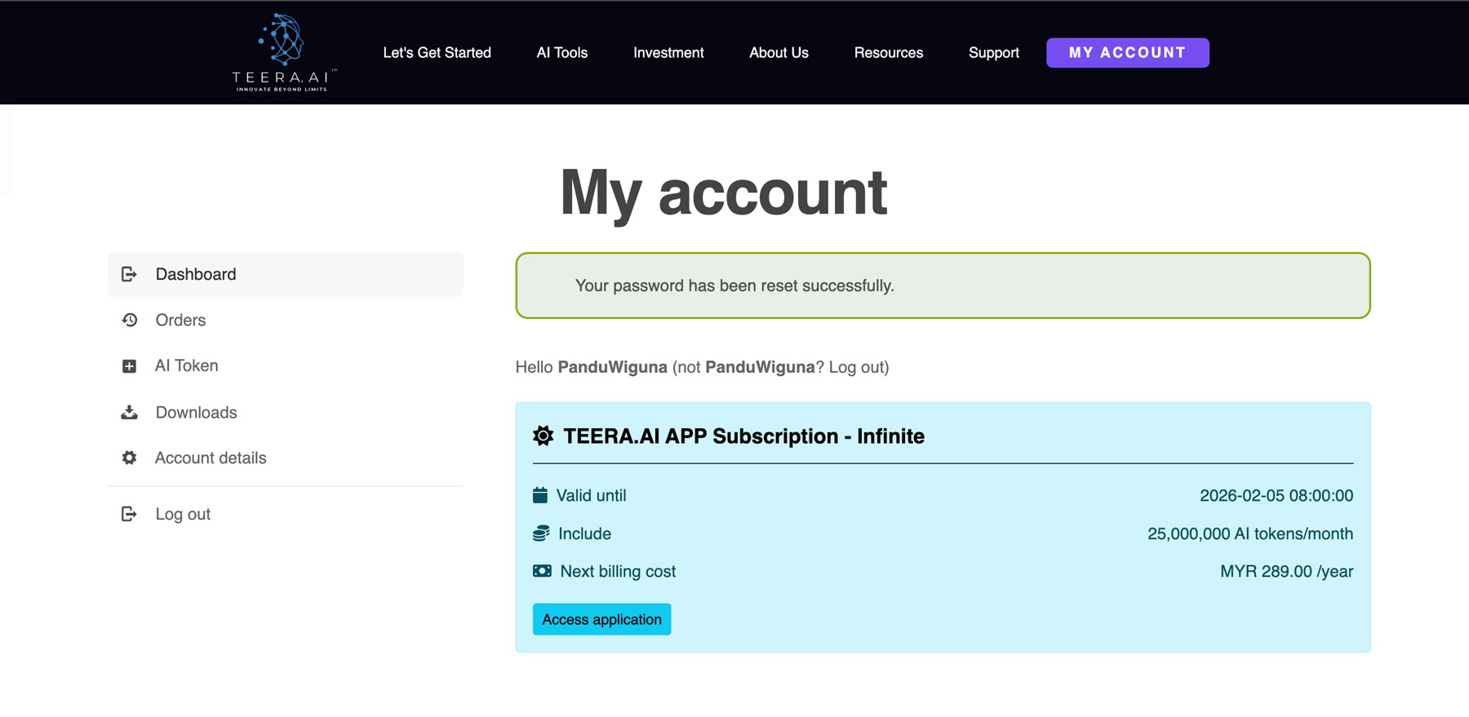The width and height of the screenshot is (1469, 717).
Task: Click the Orders history clock icon
Action: click(x=129, y=320)
